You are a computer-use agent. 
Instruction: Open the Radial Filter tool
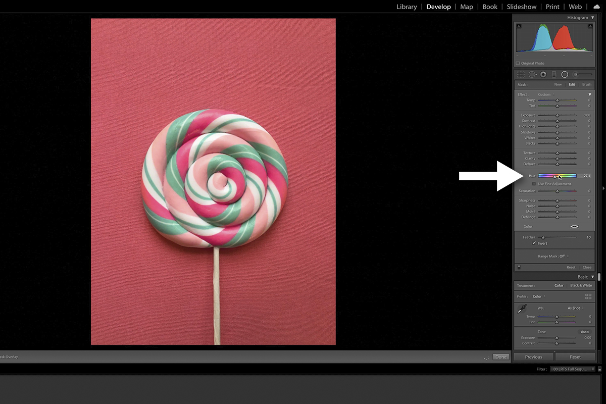564,74
